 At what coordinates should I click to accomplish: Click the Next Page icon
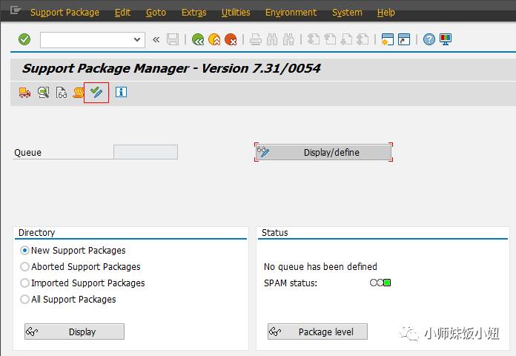346,39
